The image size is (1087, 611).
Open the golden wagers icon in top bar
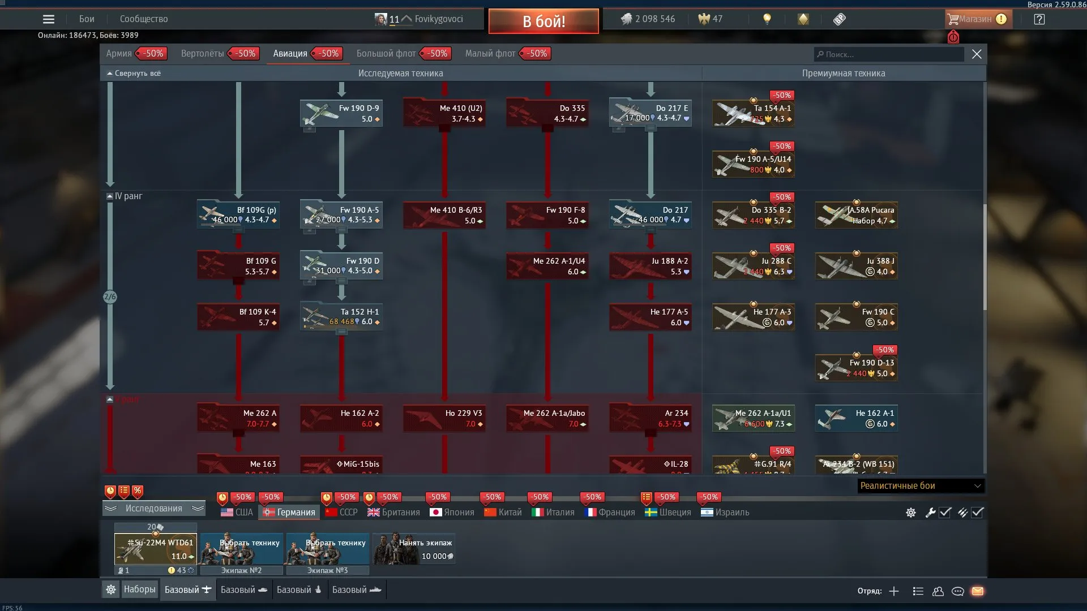(803, 19)
